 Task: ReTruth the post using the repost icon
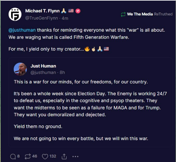(28, 156)
